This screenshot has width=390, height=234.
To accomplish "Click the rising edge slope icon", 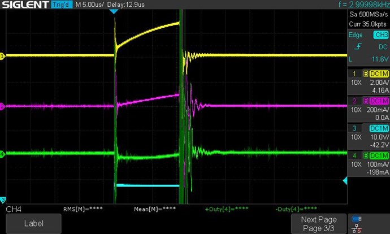I will point(358,46).
